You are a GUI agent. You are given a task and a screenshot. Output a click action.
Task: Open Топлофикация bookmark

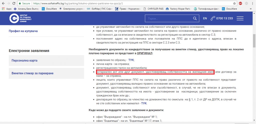tap(206, 9)
